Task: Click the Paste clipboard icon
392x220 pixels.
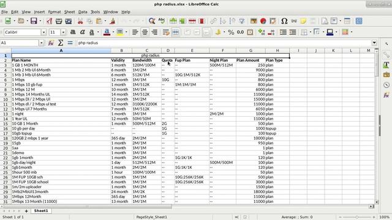Action: 99,21
